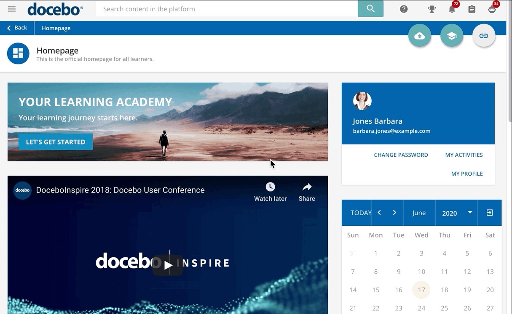Screen dimensions: 512x314
Task: Open MY ACTIVITIES link
Action: tap(464, 155)
